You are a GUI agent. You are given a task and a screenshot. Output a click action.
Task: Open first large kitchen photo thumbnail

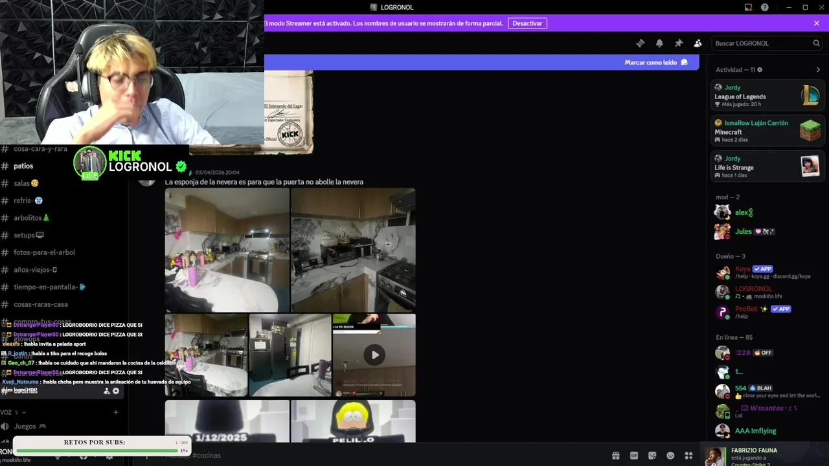point(227,250)
